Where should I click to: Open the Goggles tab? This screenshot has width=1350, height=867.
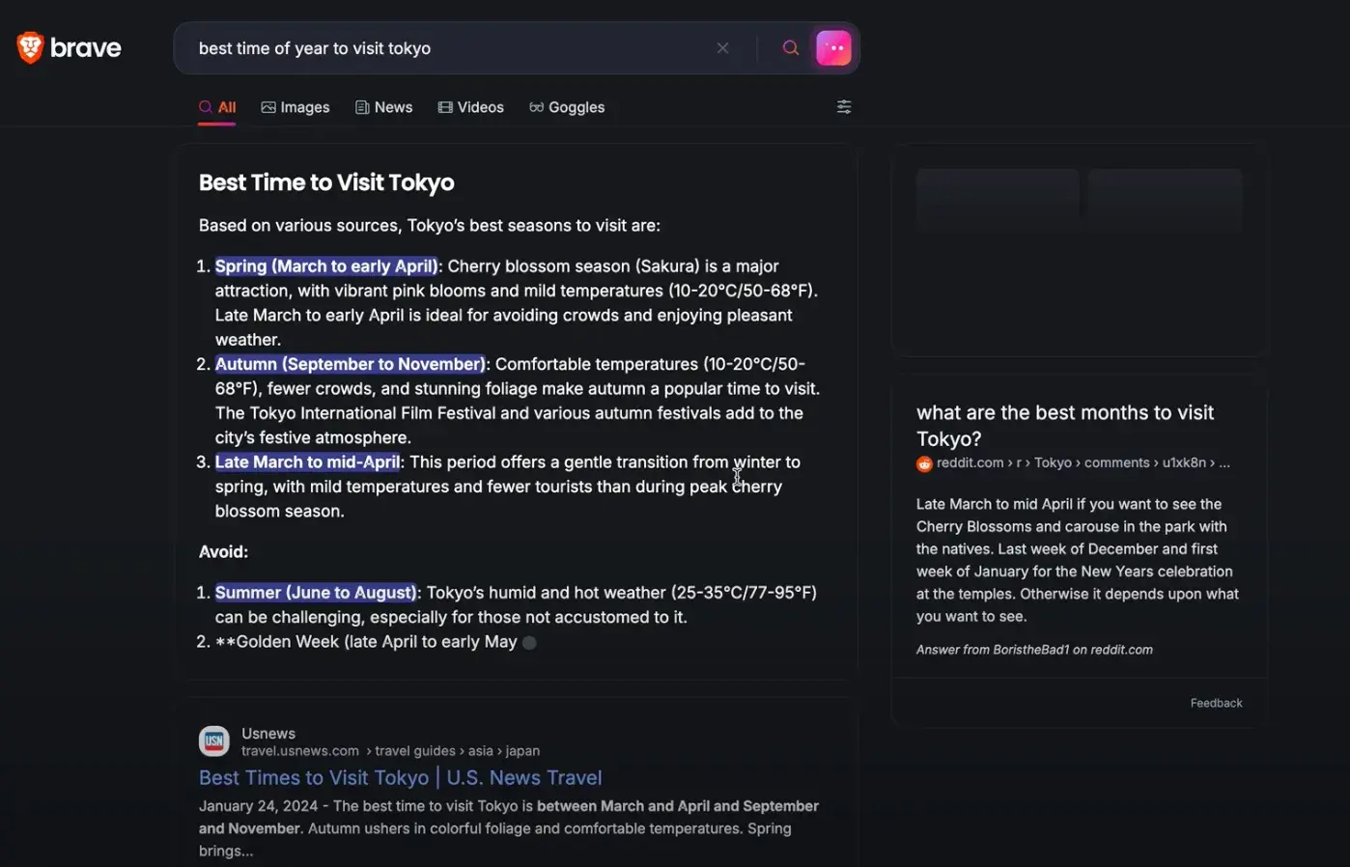pyautogui.click(x=567, y=107)
